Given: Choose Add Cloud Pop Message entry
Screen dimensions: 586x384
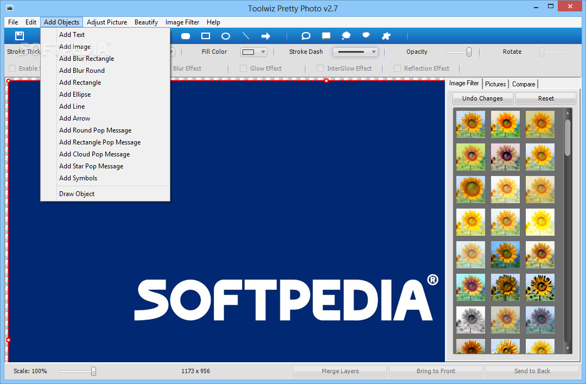Looking at the screenshot, I should (105, 154).
